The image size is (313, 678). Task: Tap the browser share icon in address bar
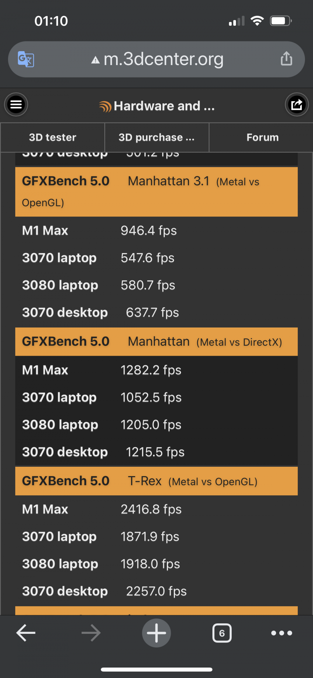click(286, 58)
